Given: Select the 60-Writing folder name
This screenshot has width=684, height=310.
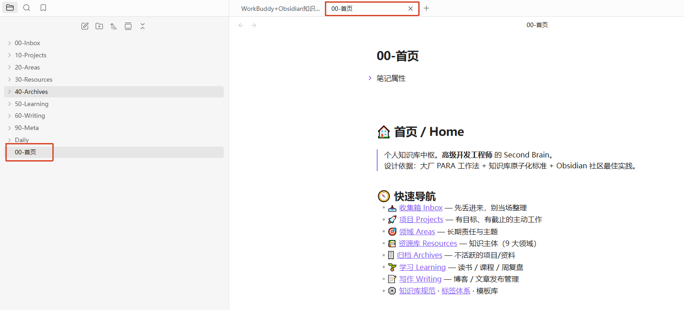Looking at the screenshot, I should coord(30,116).
